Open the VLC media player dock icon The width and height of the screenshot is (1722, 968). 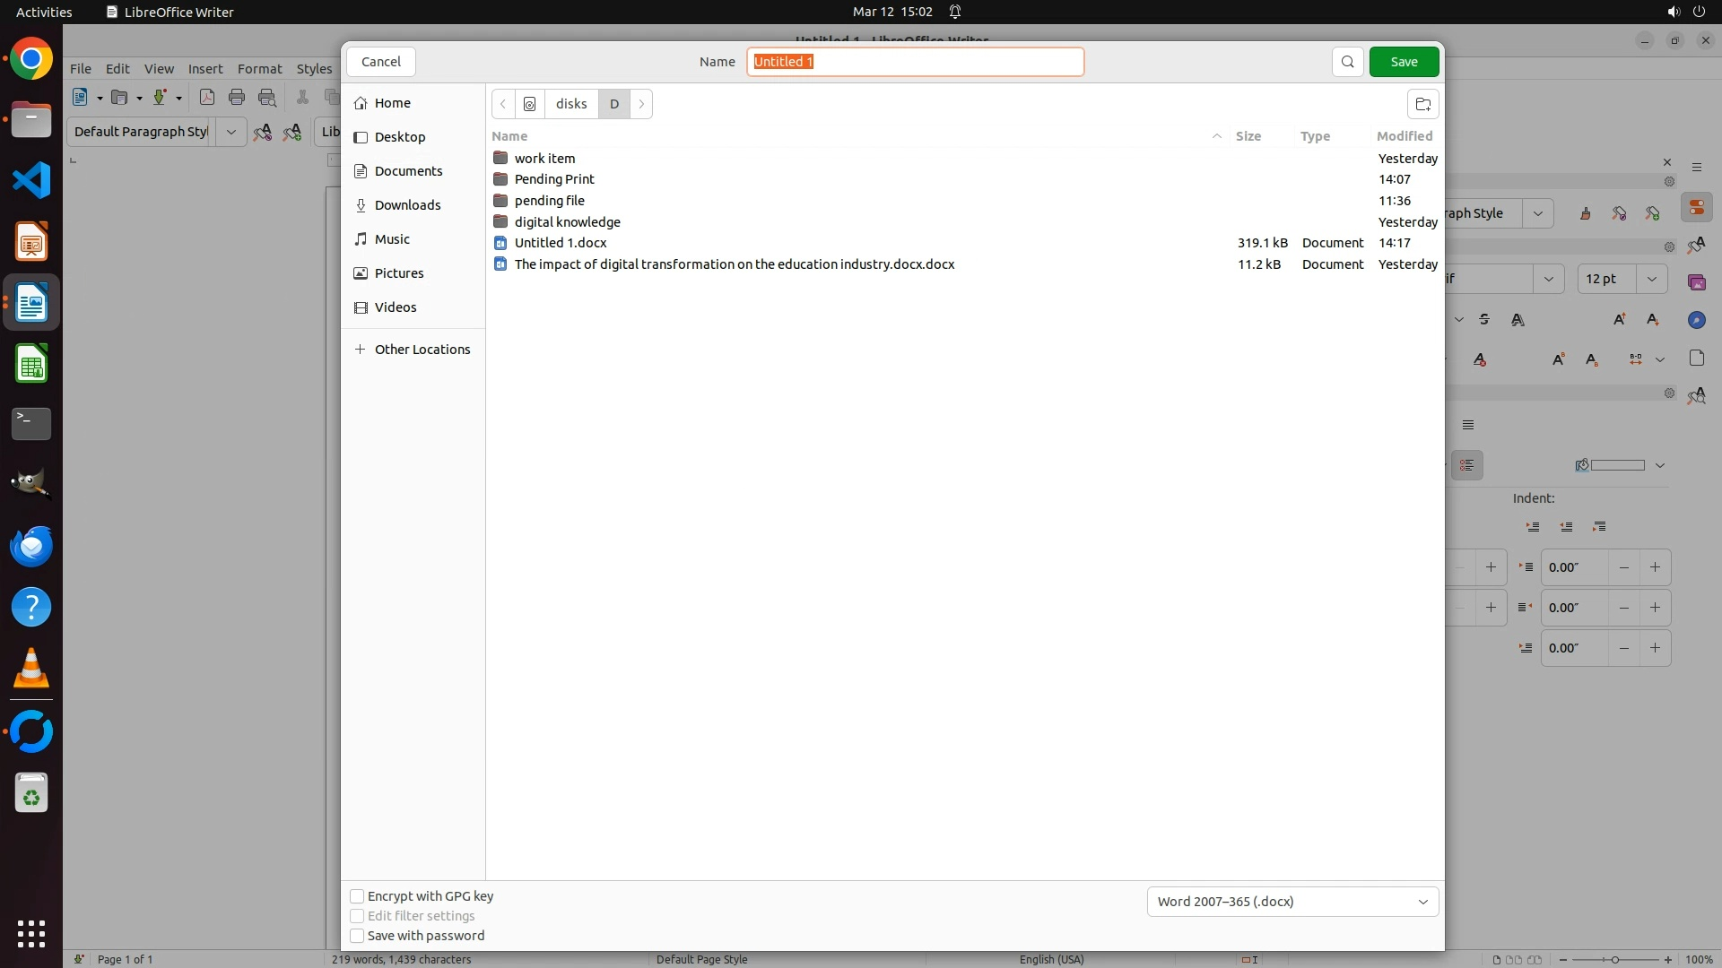(31, 669)
